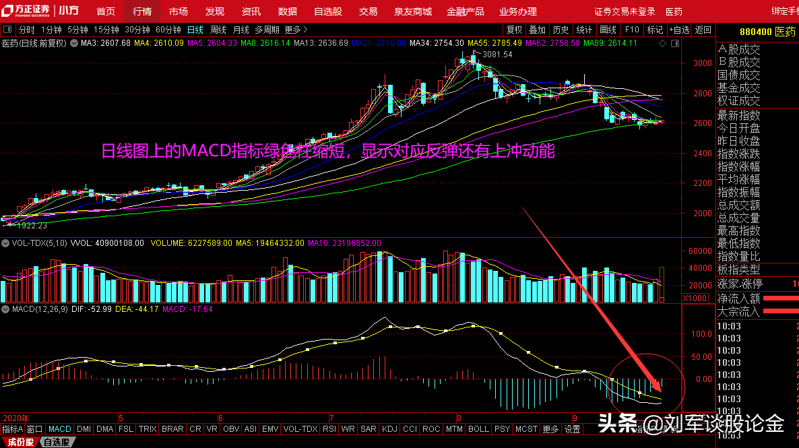This screenshot has width=799, height=448.
Task: Select the 60分钟 chart period
Action: click(x=168, y=30)
